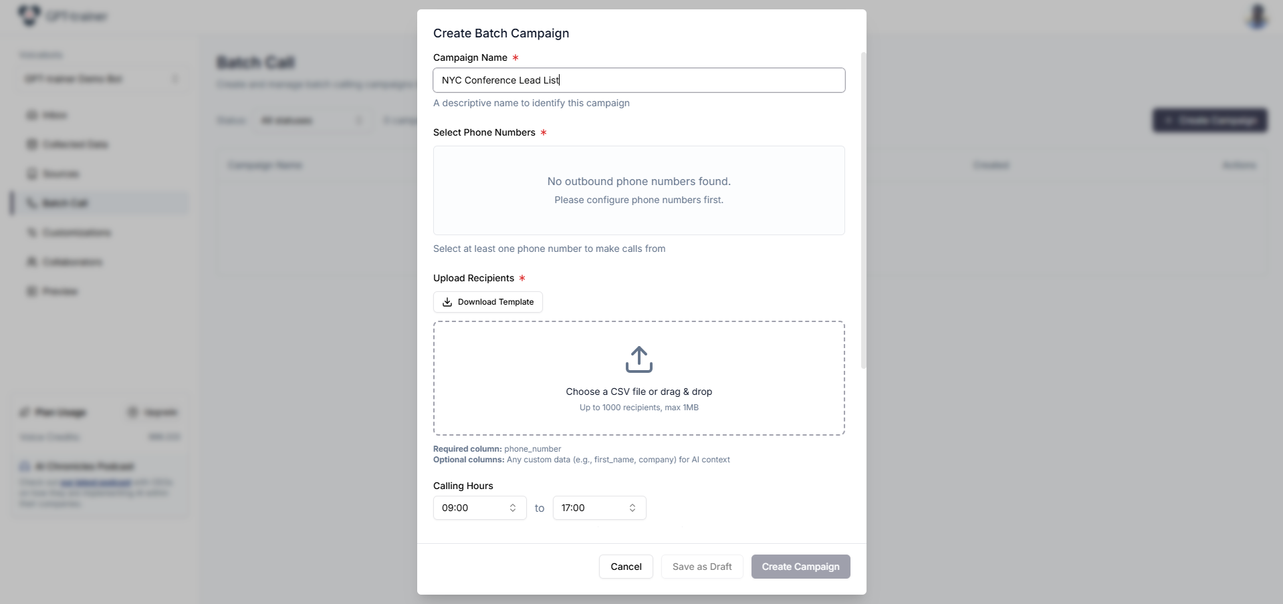This screenshot has width=1283, height=604.
Task: Click Save as Draft
Action: point(702,567)
